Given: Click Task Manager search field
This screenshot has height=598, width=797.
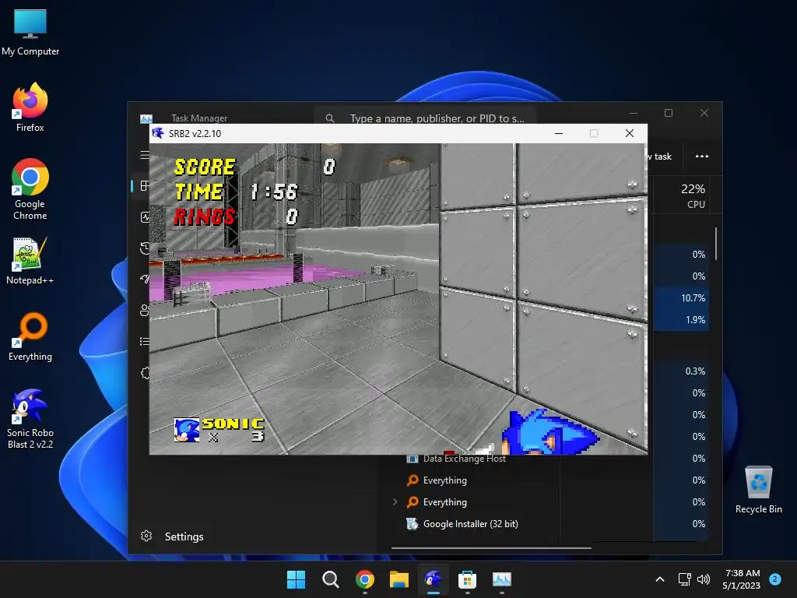Looking at the screenshot, I should point(425,118).
